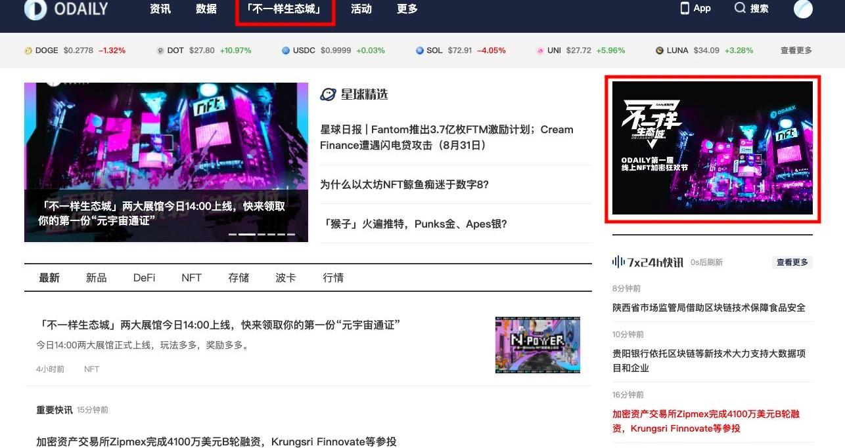Select the 存储 tab

(x=239, y=278)
